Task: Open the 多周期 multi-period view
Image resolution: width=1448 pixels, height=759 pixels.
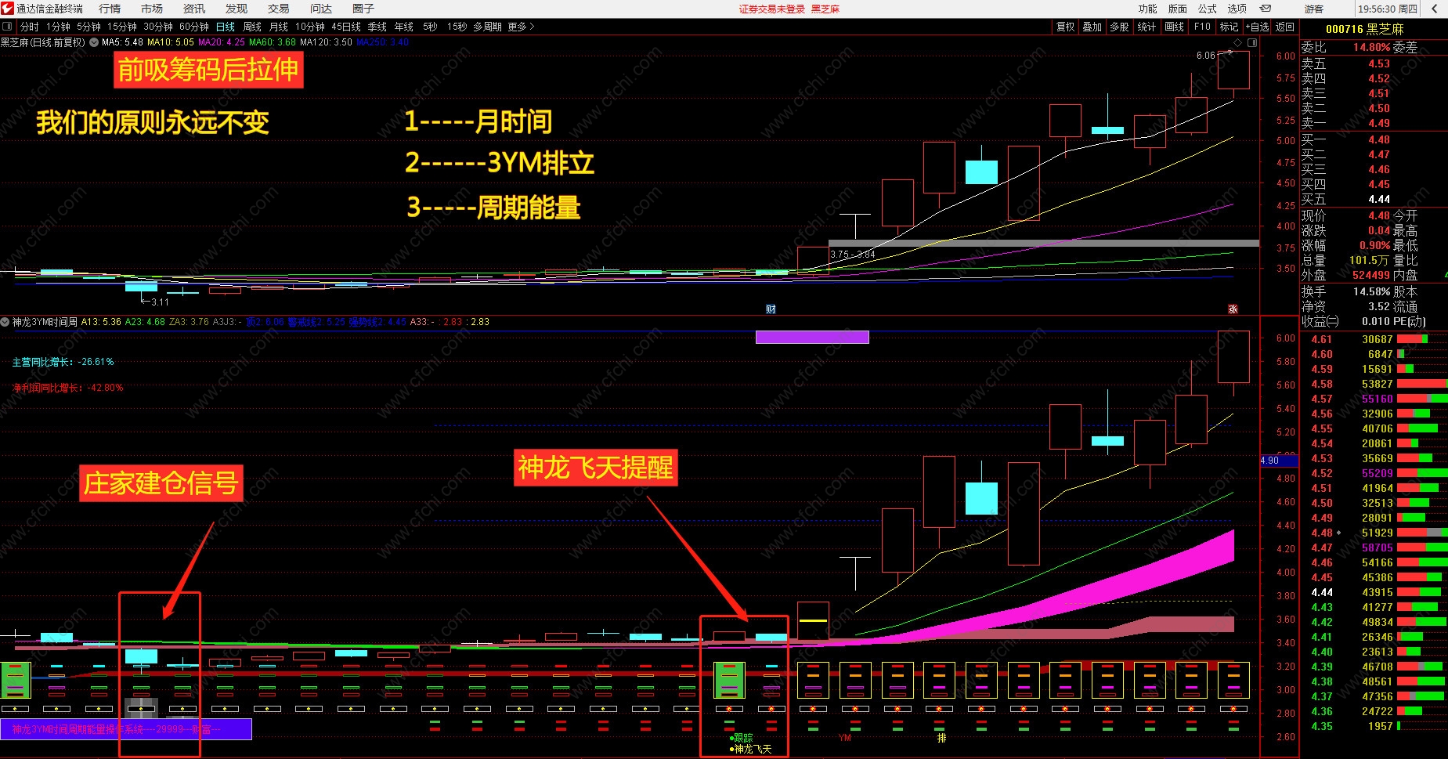Action: point(488,27)
